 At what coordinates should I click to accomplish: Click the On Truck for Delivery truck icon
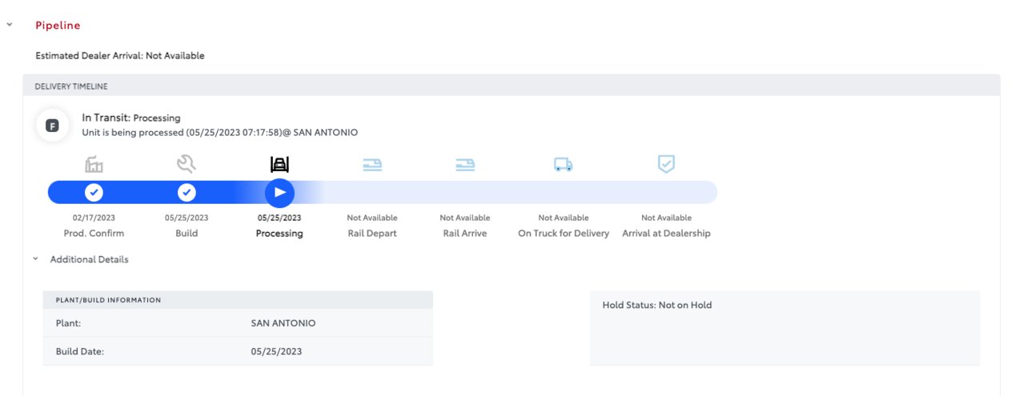564,165
